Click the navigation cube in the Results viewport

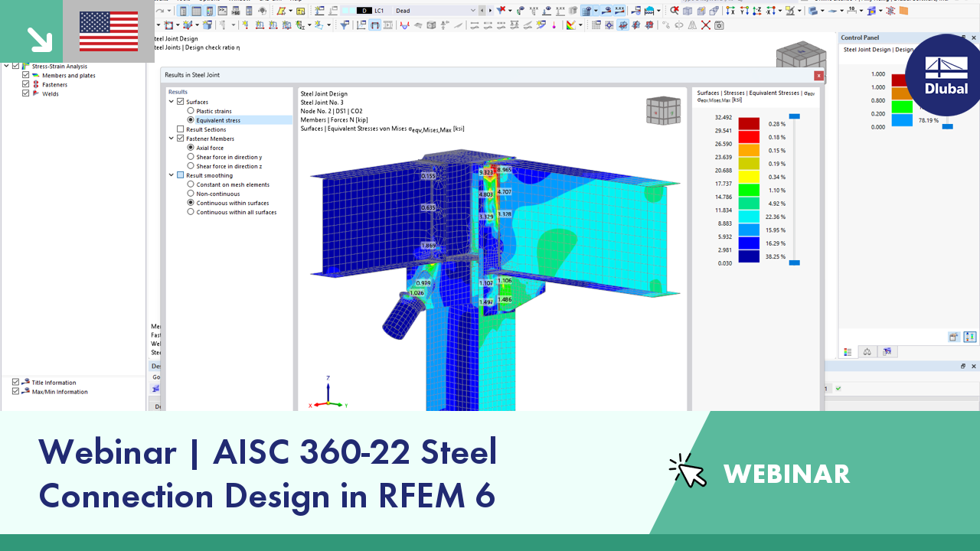pos(663,110)
